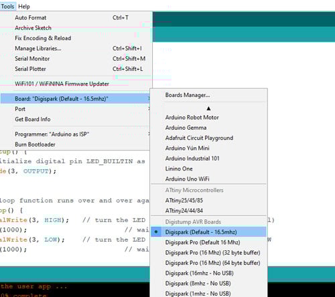335x297 pixels.
Task: Select Digispark (1mhz - No USB)
Action: (209, 294)
